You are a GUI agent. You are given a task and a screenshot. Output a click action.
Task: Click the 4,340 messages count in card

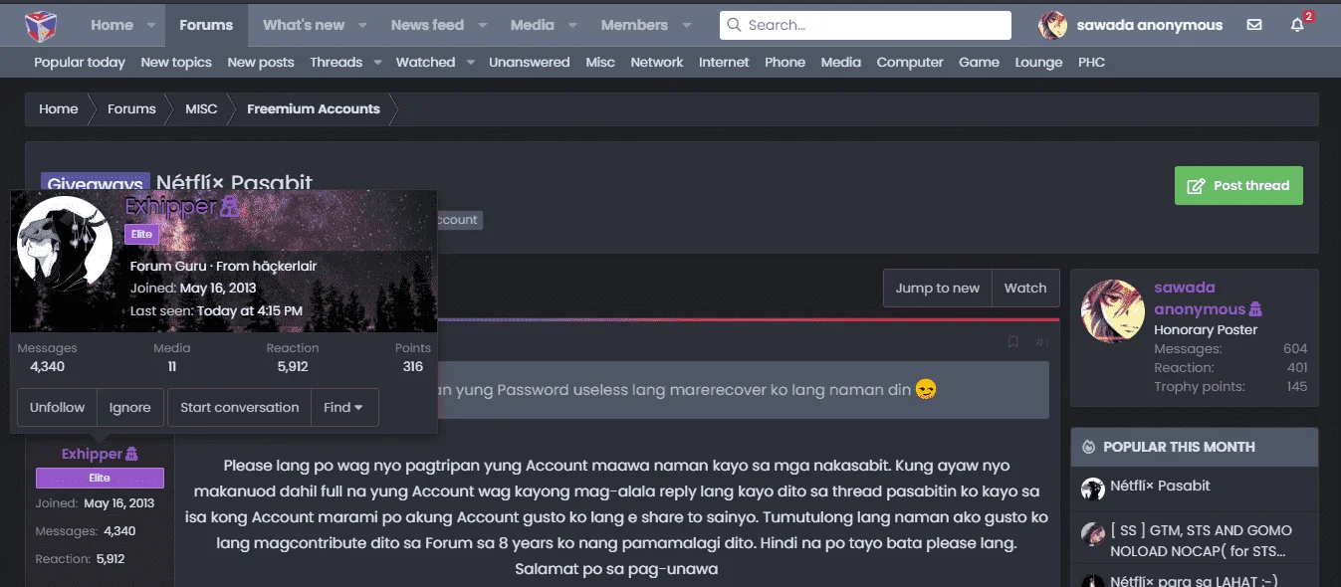(47, 366)
